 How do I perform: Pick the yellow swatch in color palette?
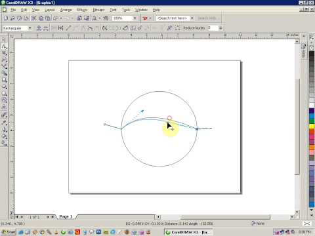(x=312, y=127)
